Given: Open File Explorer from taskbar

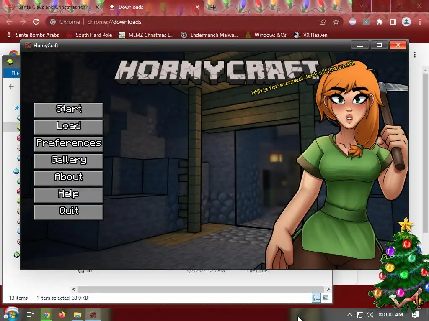Looking at the screenshot, I should [78, 315].
